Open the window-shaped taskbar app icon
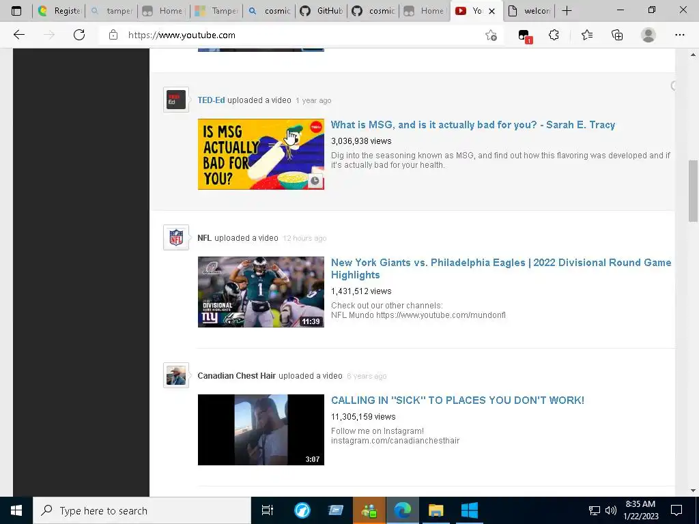Viewport: 699px width, 524px height. coord(336,510)
